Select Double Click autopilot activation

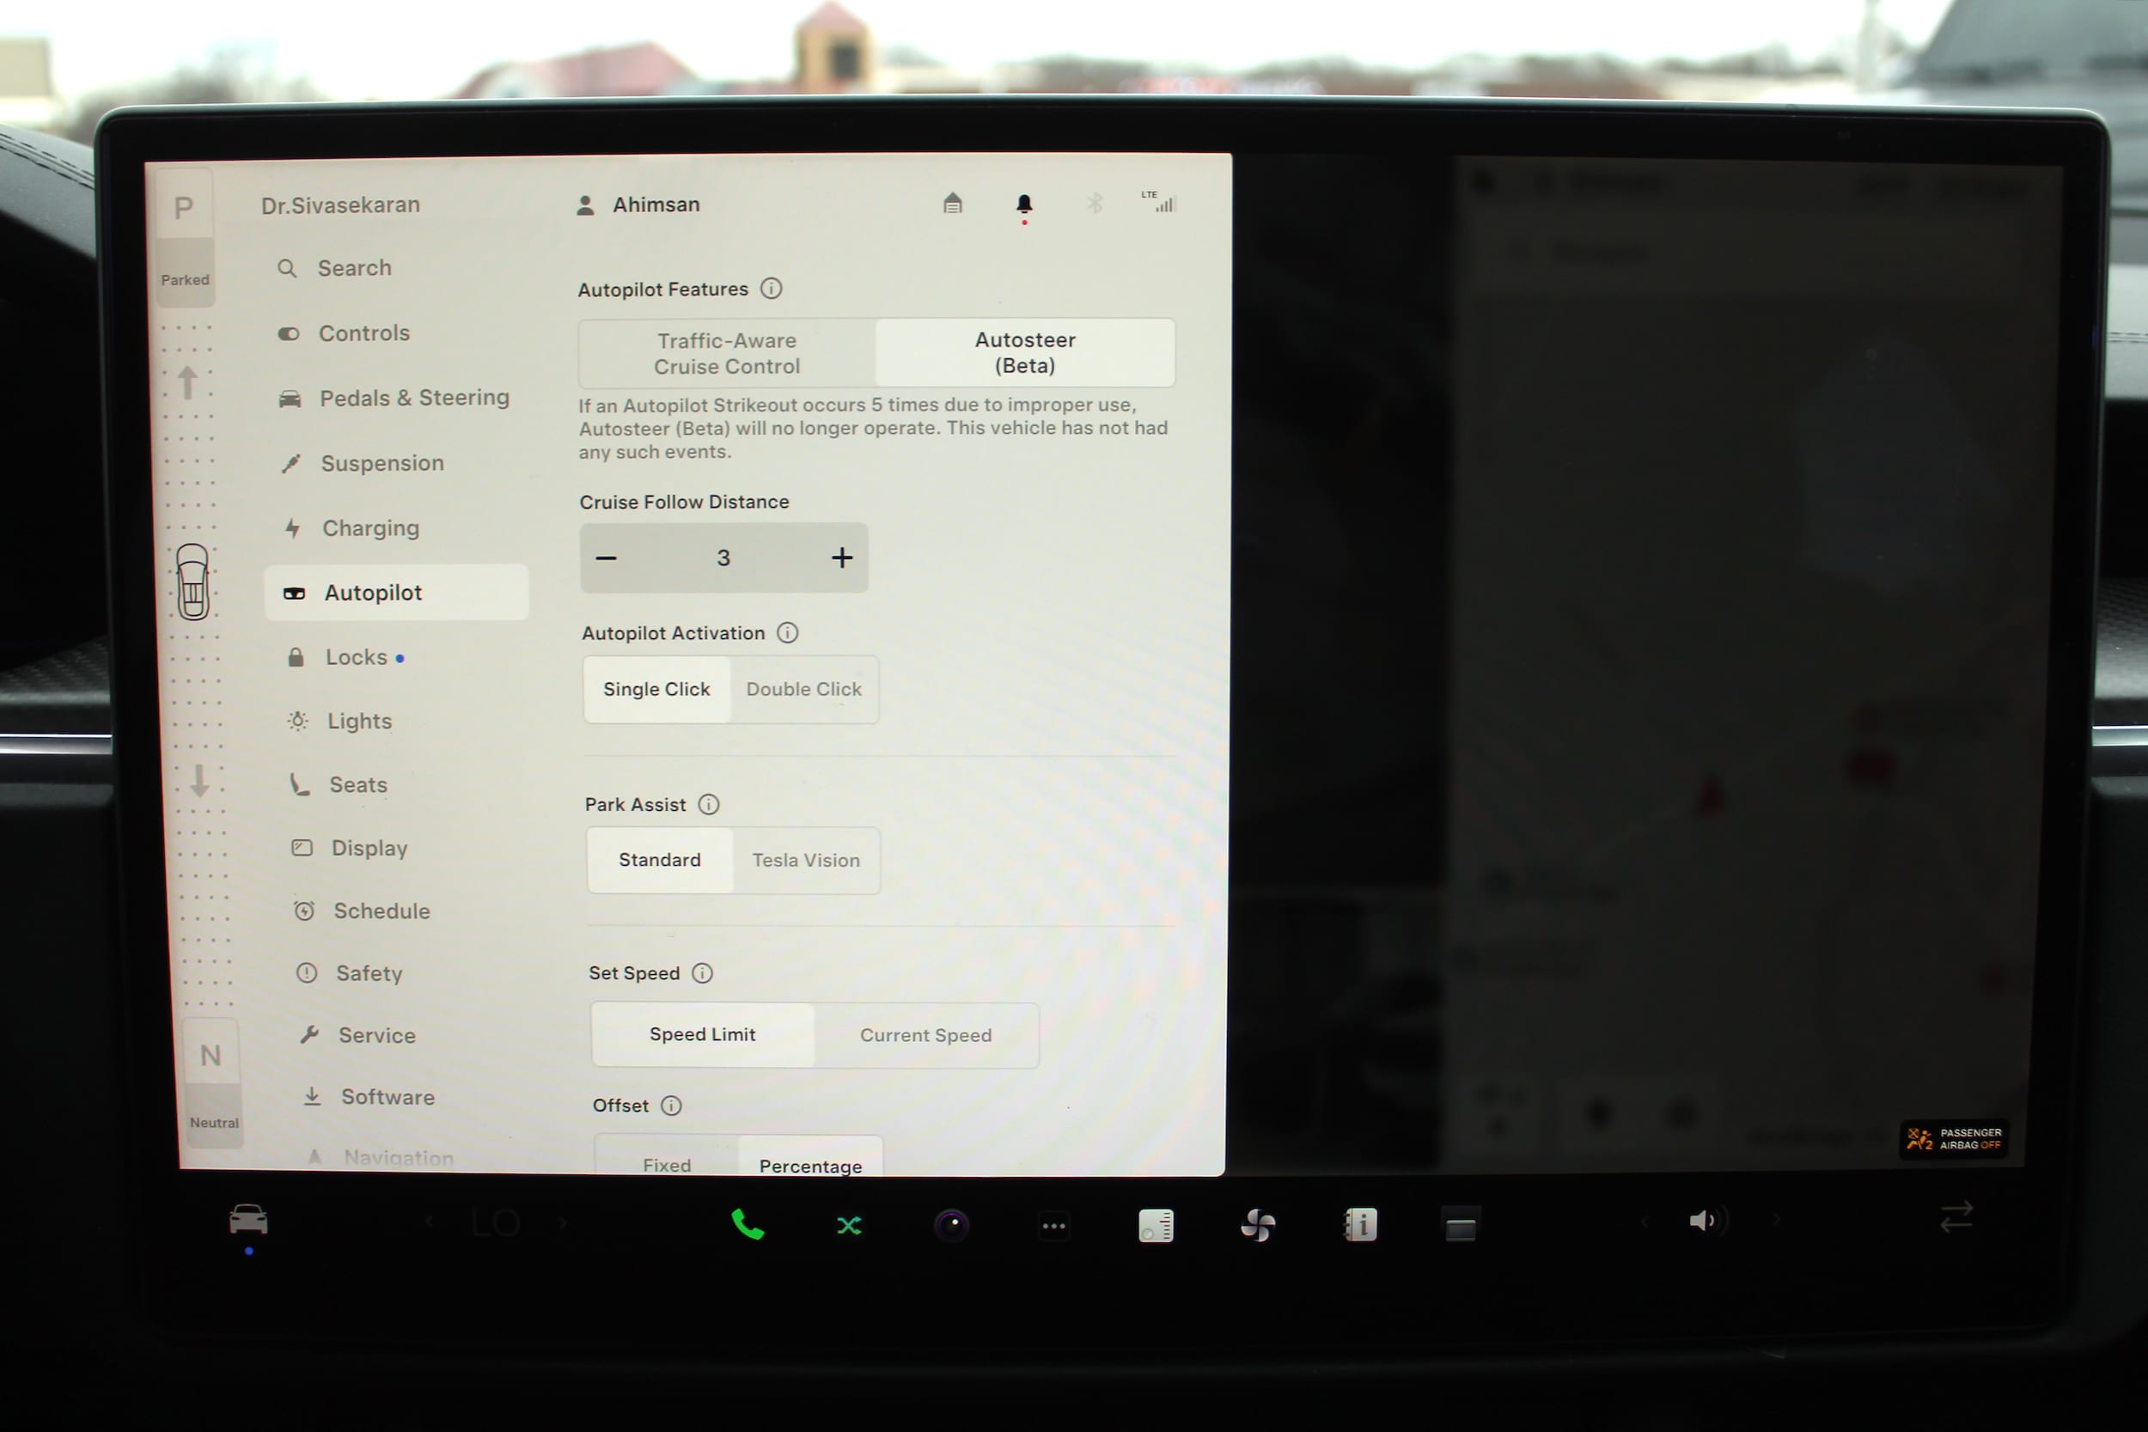coord(803,690)
